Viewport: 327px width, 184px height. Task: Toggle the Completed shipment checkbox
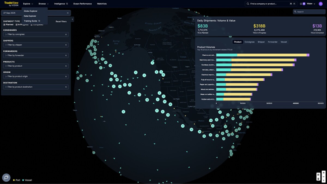pos(31,25)
